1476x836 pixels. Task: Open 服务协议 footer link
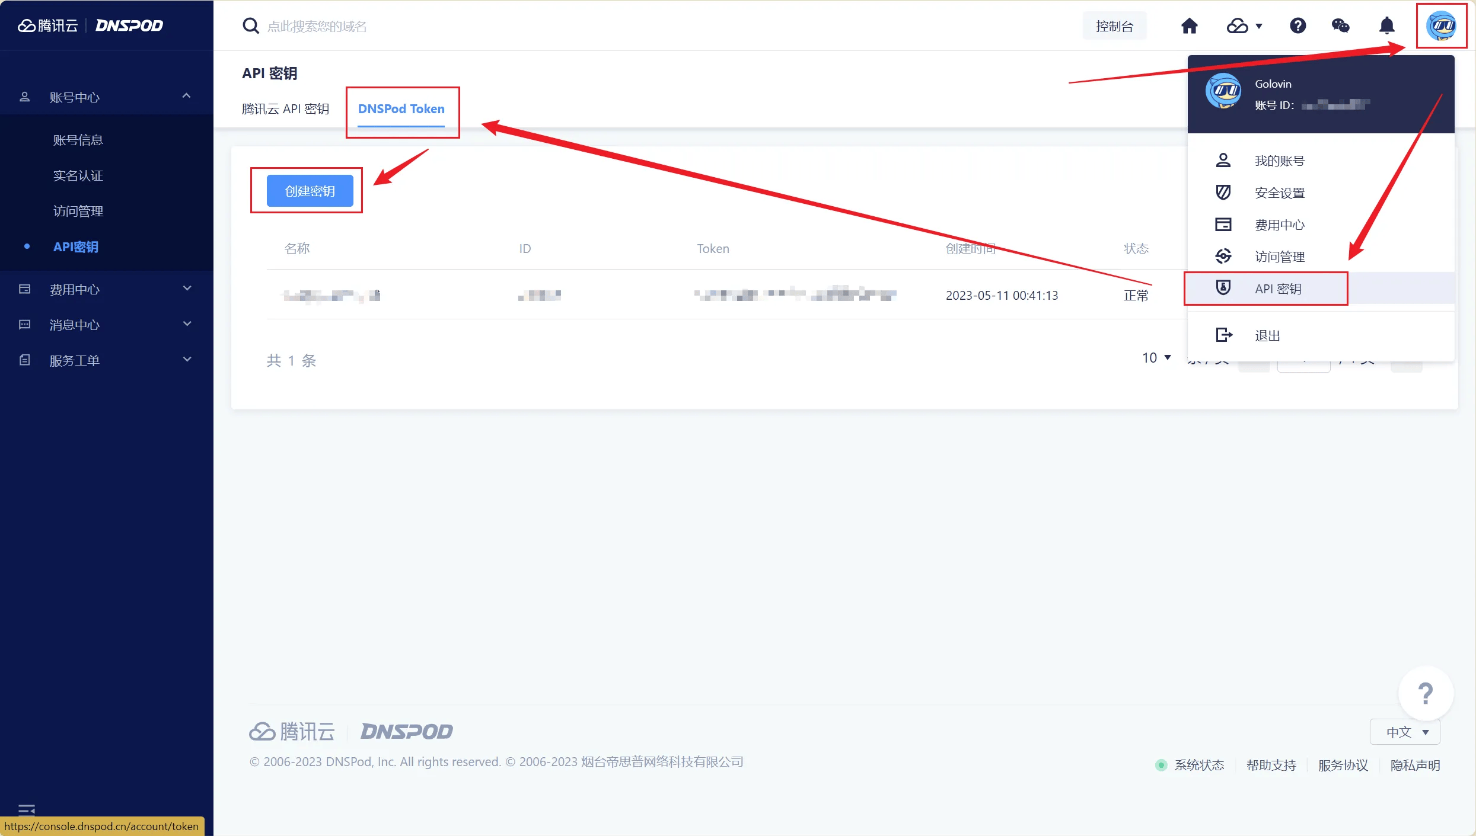point(1344,765)
